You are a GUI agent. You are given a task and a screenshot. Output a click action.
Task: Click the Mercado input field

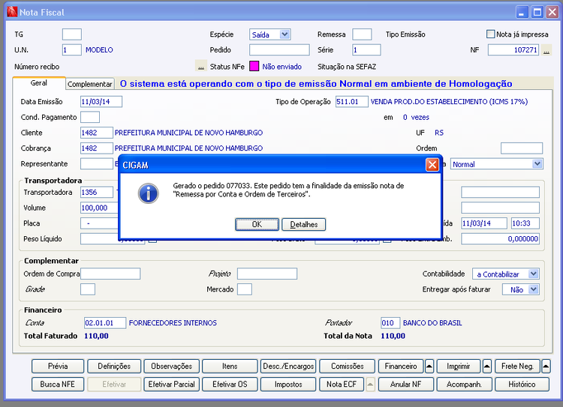point(245,289)
